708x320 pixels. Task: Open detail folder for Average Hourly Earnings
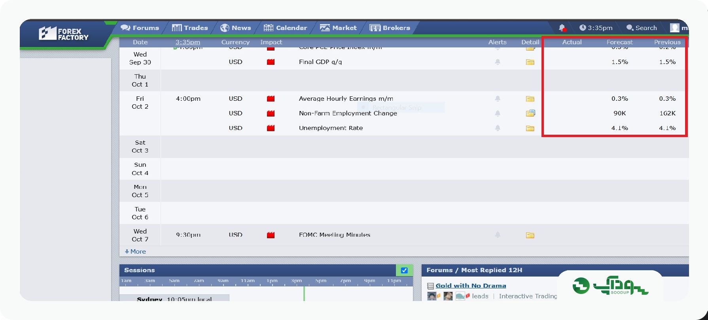(530, 99)
